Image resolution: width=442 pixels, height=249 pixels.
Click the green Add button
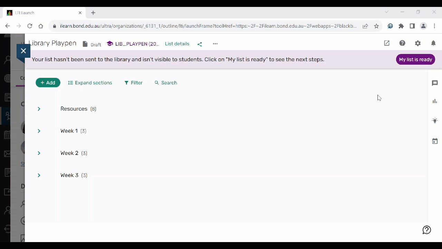(x=48, y=83)
